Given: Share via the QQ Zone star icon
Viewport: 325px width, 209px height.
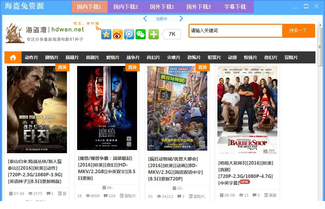Looking at the screenshot, I should [106, 34].
